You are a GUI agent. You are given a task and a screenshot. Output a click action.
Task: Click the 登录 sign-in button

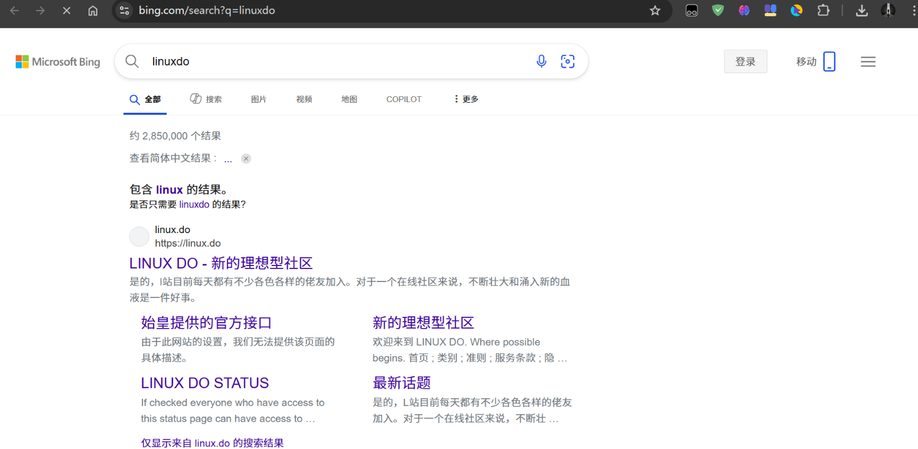746,61
